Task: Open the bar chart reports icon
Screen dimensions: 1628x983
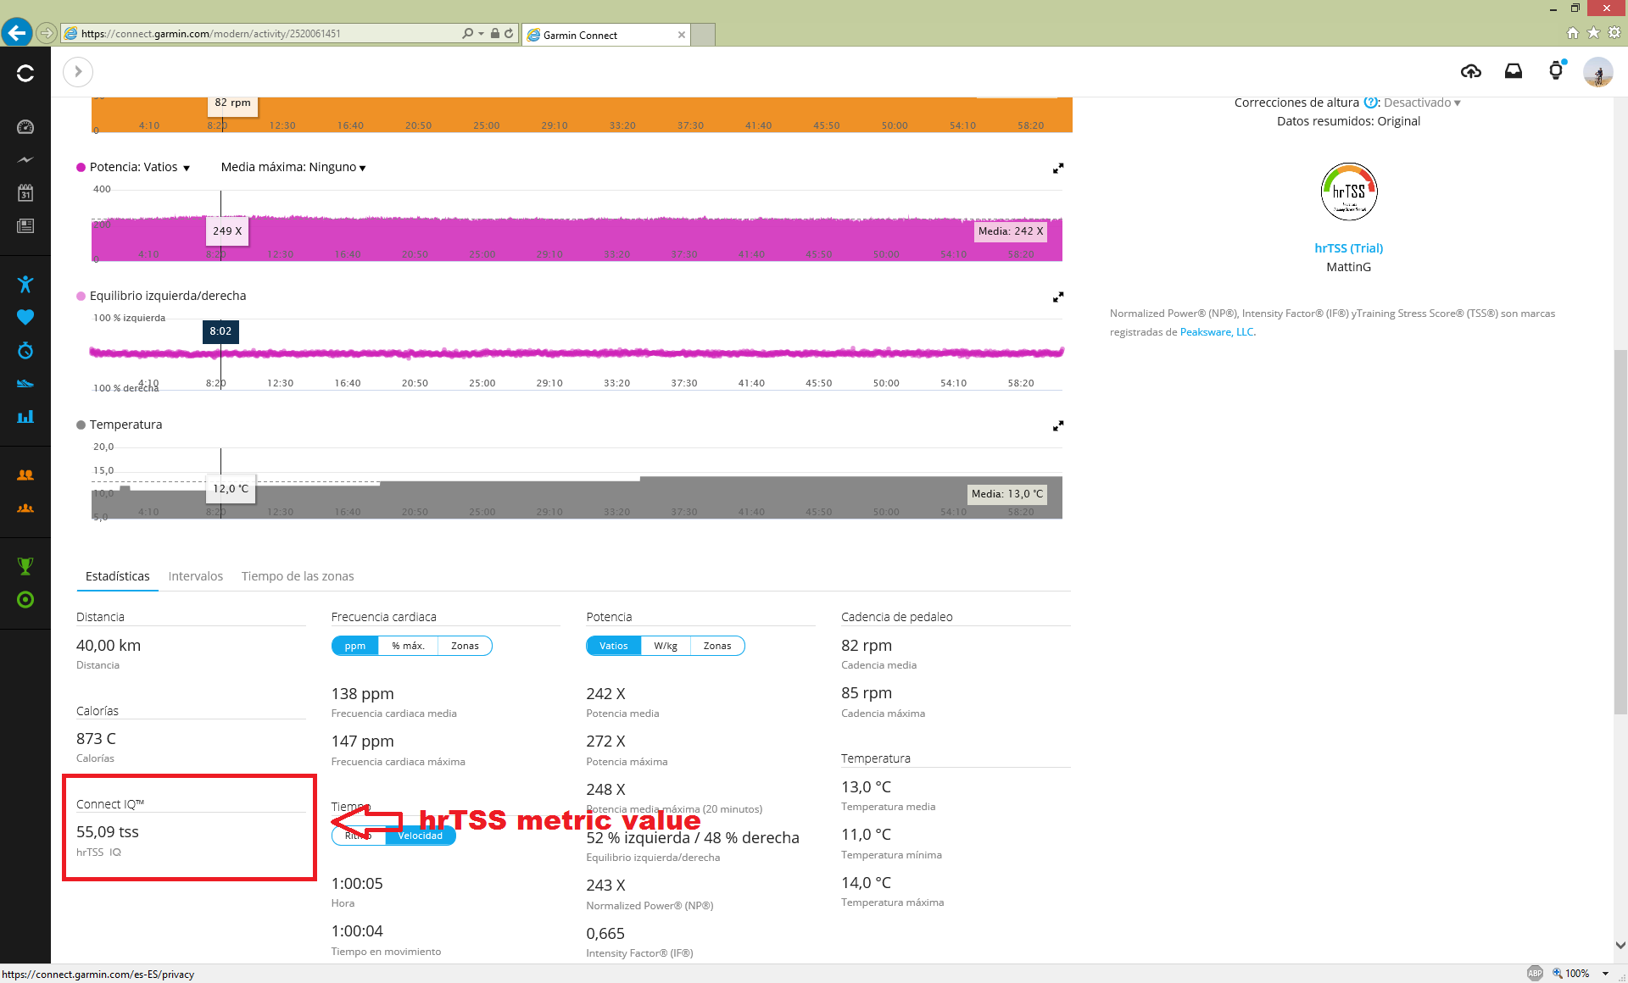Action: tap(25, 416)
